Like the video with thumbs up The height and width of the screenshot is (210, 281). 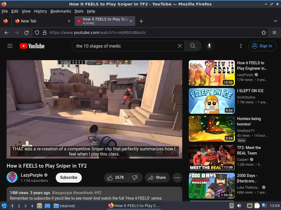click(116, 177)
